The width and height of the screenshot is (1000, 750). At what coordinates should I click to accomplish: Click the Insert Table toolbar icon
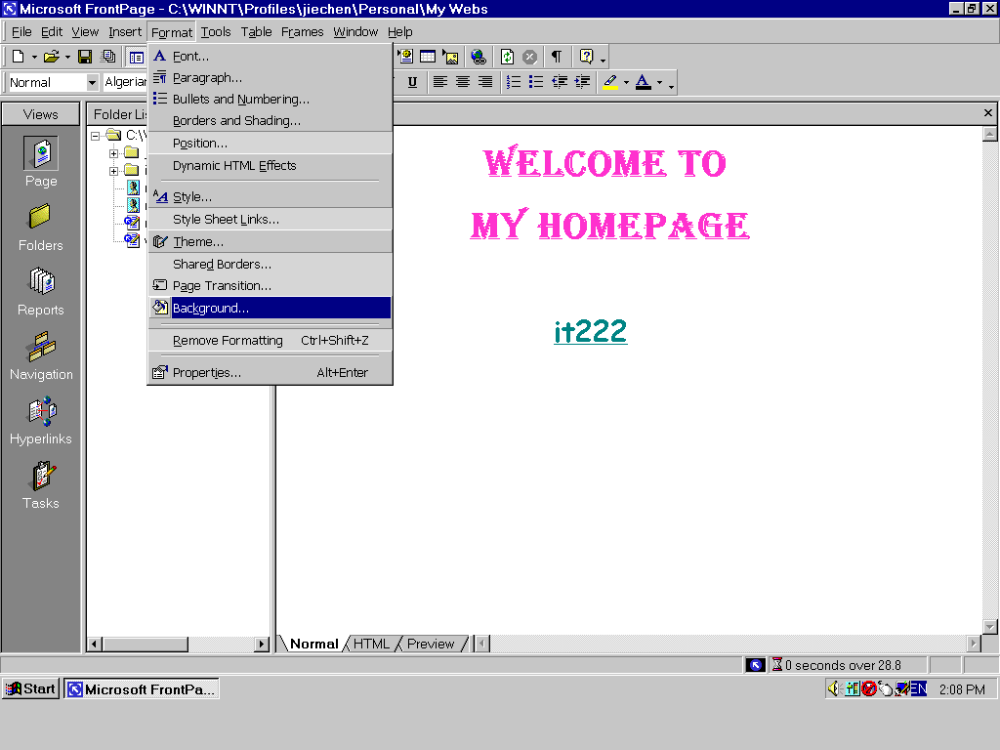point(428,57)
